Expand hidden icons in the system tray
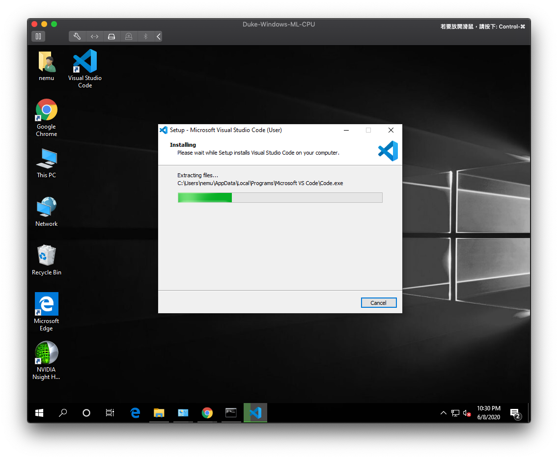The image size is (558, 459). click(x=444, y=413)
